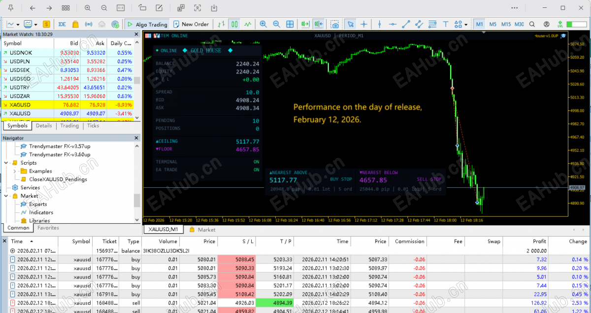Rotate the image with the rotate icon
This screenshot has height=313, width=591.
[x=142, y=8]
